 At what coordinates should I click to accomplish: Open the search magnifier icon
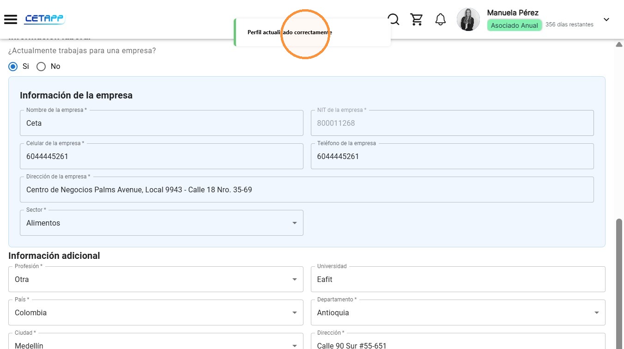[394, 19]
